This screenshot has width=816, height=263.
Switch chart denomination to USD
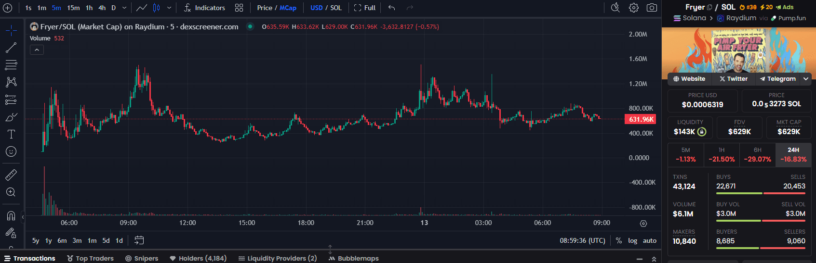[317, 8]
